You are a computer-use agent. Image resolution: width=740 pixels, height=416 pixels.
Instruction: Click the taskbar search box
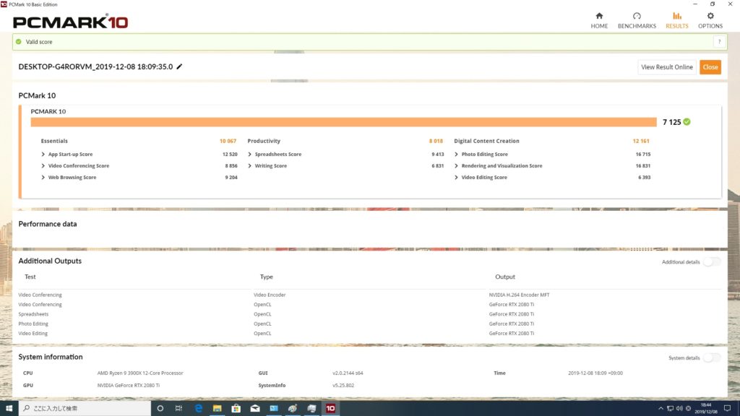[x=85, y=408]
